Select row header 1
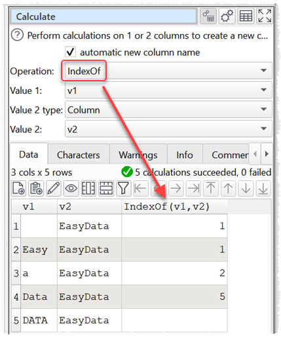The width and height of the screenshot is (281, 337). click(16, 226)
